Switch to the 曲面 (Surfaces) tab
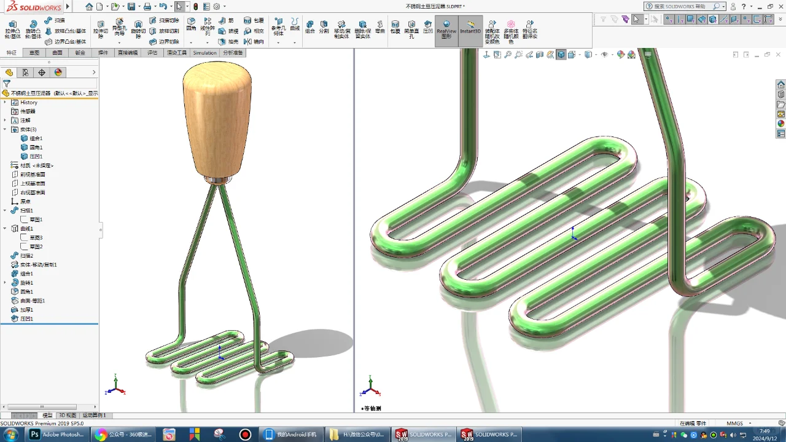The image size is (786, 442). click(57, 53)
